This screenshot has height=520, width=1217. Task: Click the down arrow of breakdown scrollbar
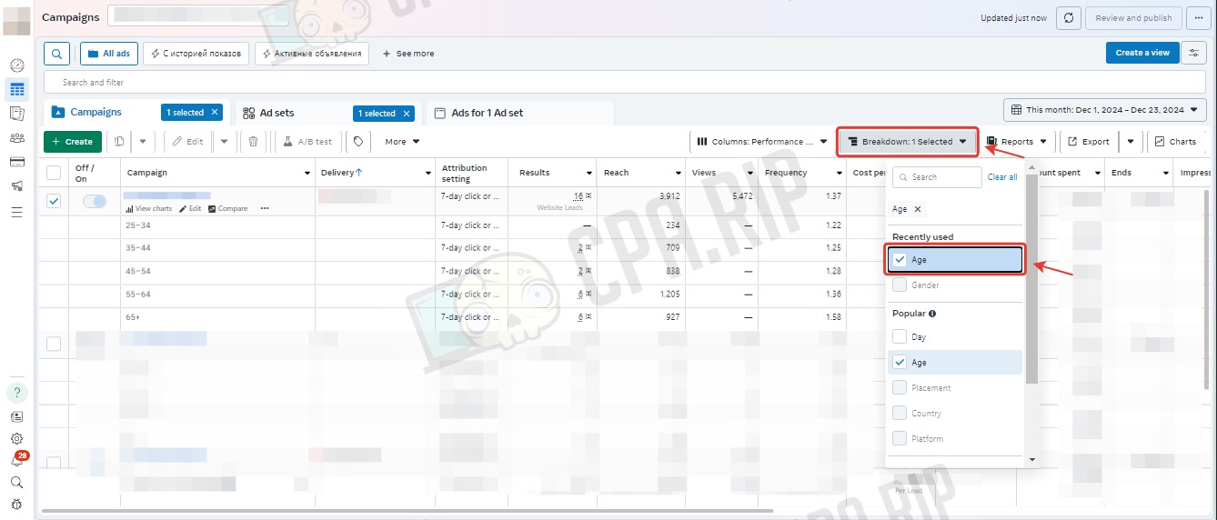[x=1031, y=460]
